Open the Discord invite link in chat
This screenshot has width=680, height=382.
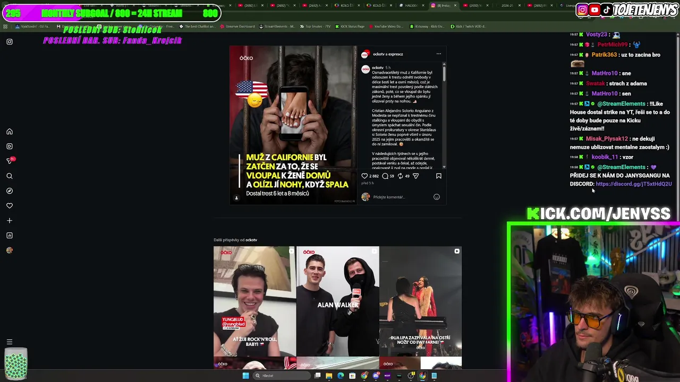(x=634, y=184)
